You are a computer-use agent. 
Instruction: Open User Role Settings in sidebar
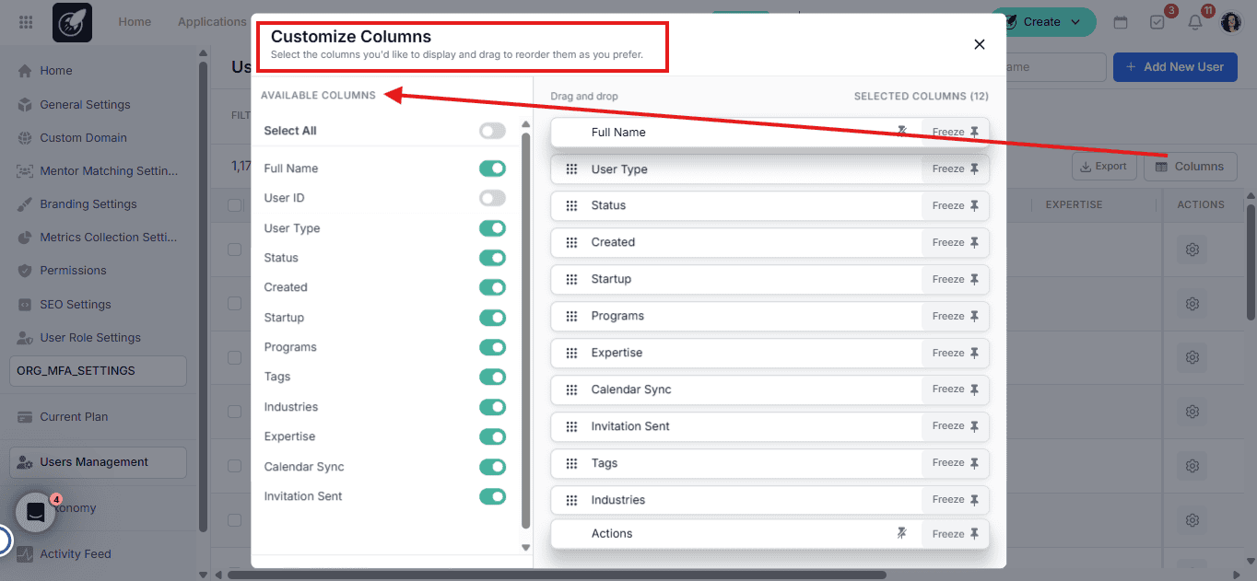(90, 338)
